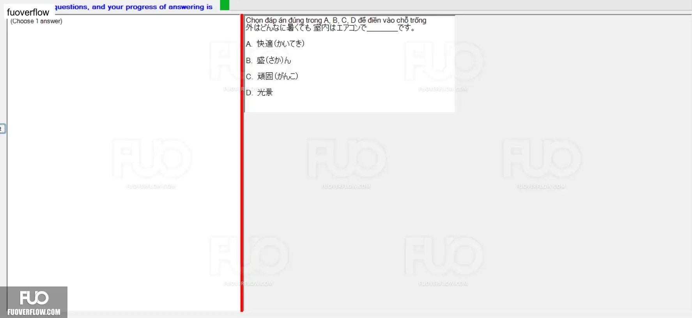Select answer B 盛(さか)ん
This screenshot has width=692, height=318.
[268, 60]
